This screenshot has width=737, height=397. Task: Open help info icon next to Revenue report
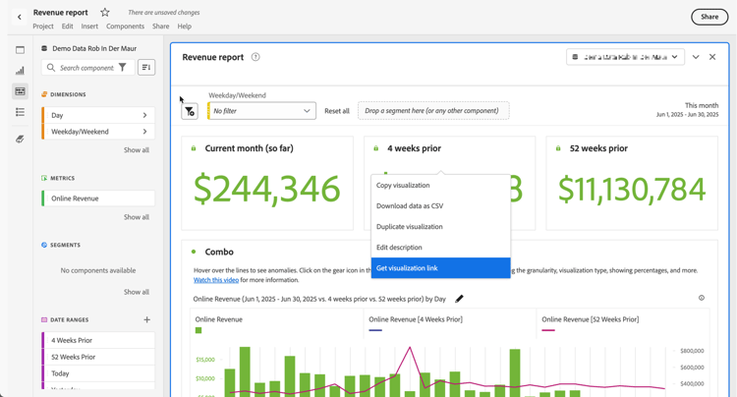coord(255,57)
